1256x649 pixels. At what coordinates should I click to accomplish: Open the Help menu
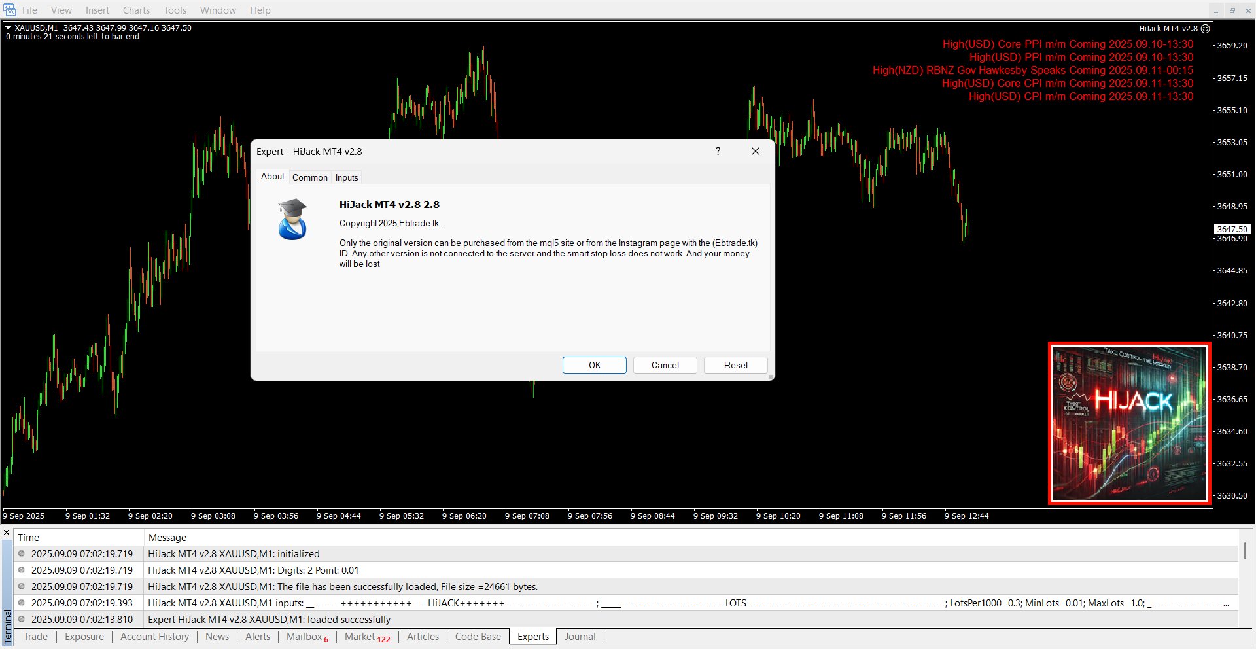click(260, 10)
